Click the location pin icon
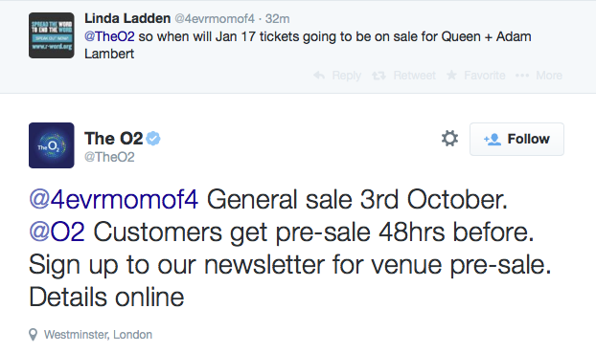The width and height of the screenshot is (596, 353). pos(34,335)
